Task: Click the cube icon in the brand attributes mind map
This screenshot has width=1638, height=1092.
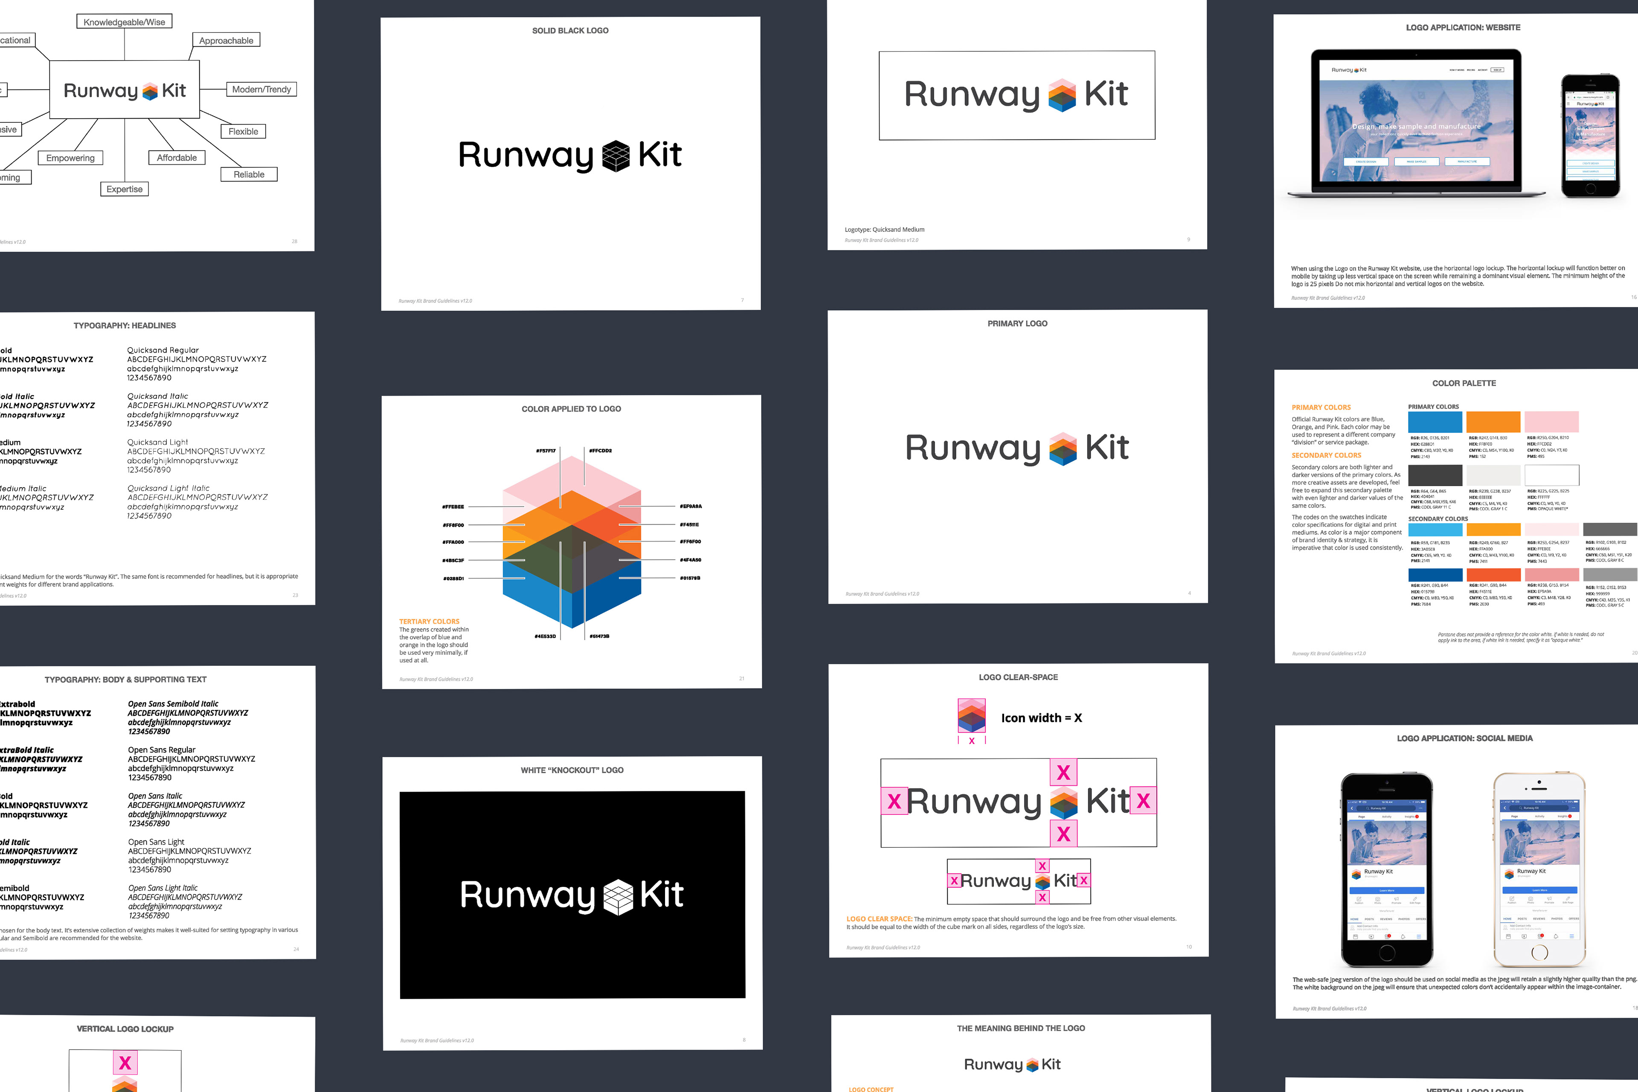Action: [150, 92]
